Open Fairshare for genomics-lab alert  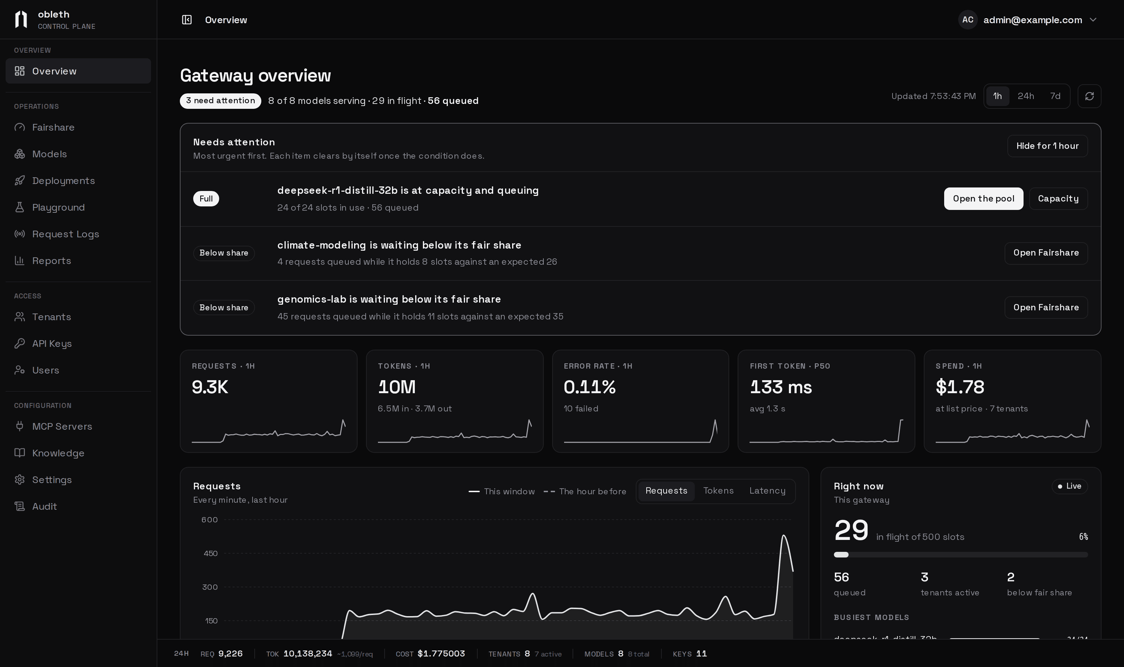[x=1046, y=308]
